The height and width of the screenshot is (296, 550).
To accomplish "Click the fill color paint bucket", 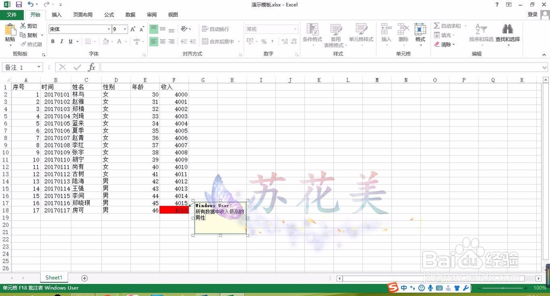I will (106, 41).
